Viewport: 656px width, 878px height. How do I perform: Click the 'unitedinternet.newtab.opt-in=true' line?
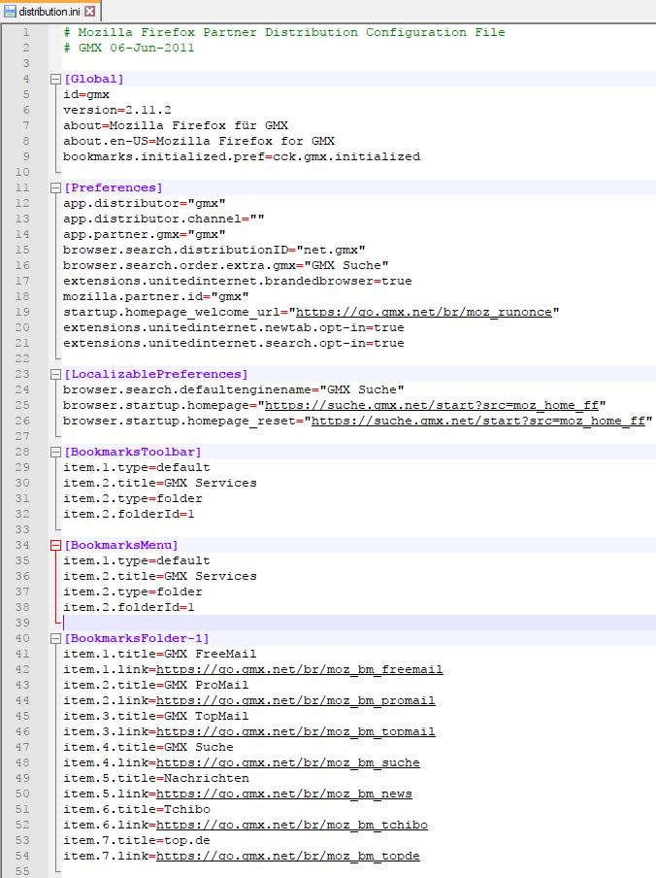click(233, 327)
